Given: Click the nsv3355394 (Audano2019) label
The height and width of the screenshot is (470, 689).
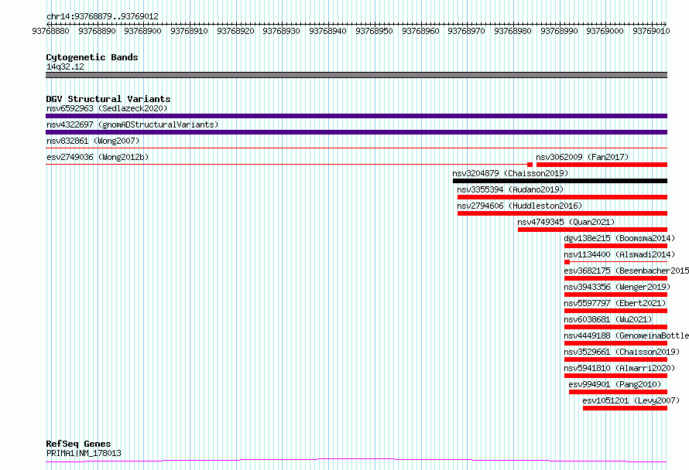Looking at the screenshot, I should coord(510,189).
